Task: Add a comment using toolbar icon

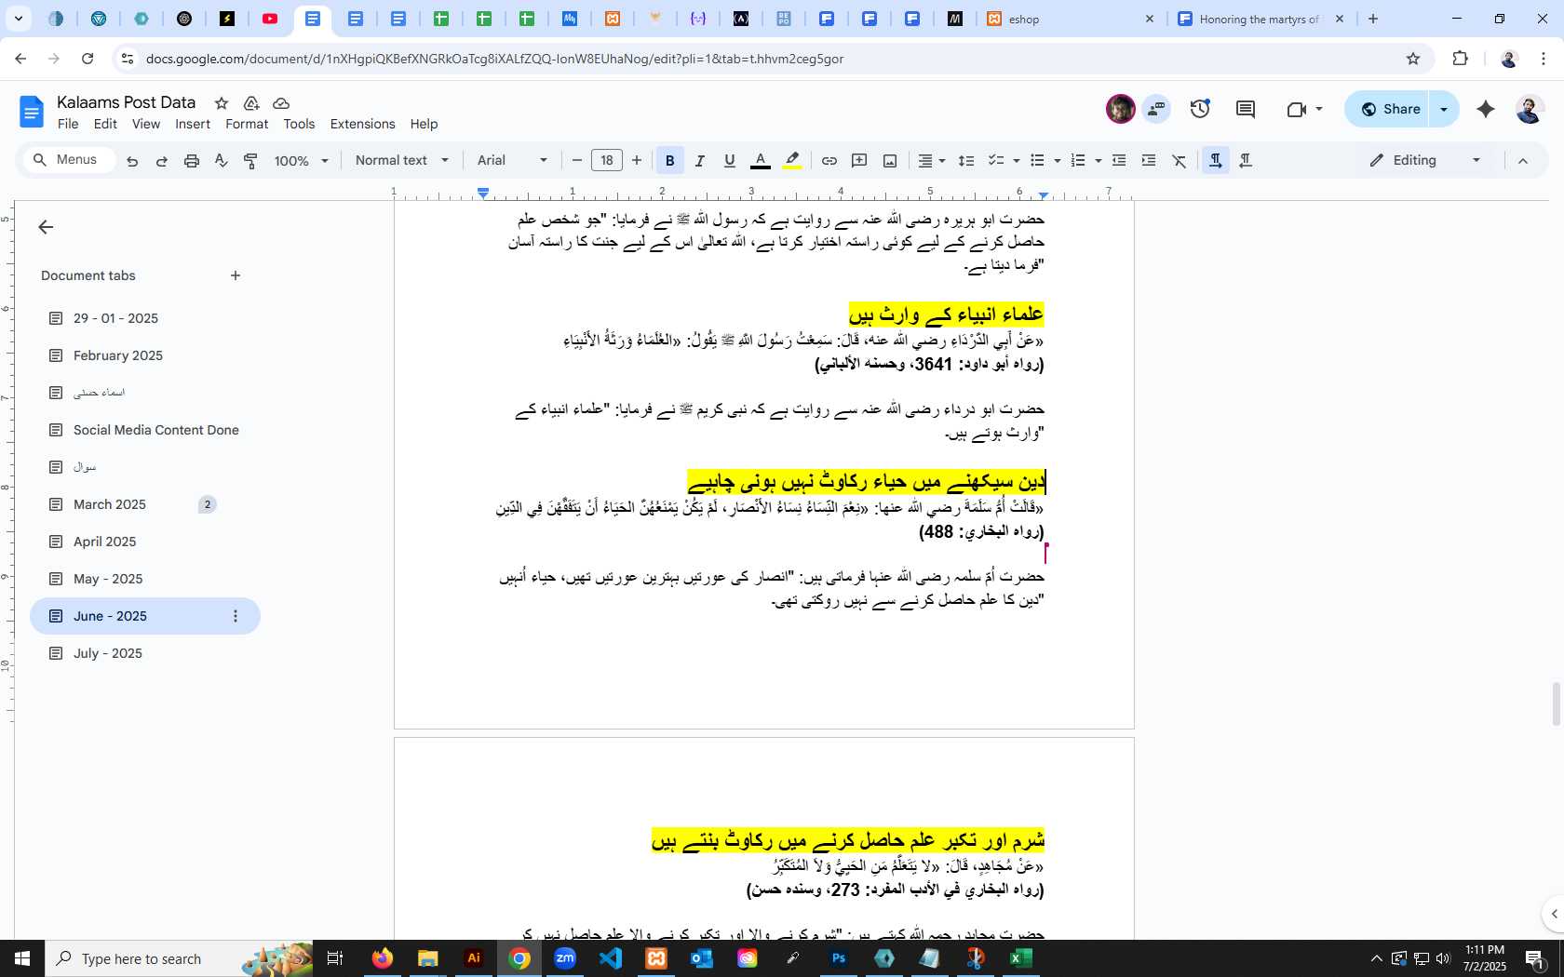Action: [859, 161]
